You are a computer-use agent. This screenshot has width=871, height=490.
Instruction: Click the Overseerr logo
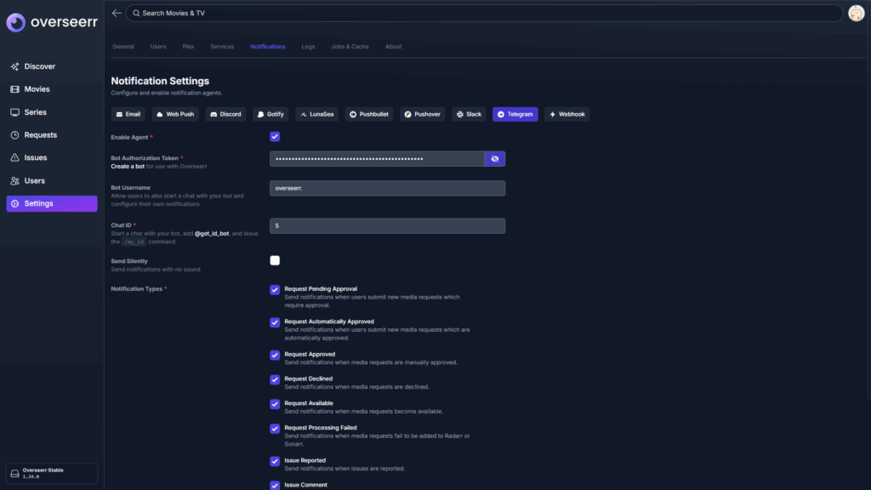pos(52,22)
